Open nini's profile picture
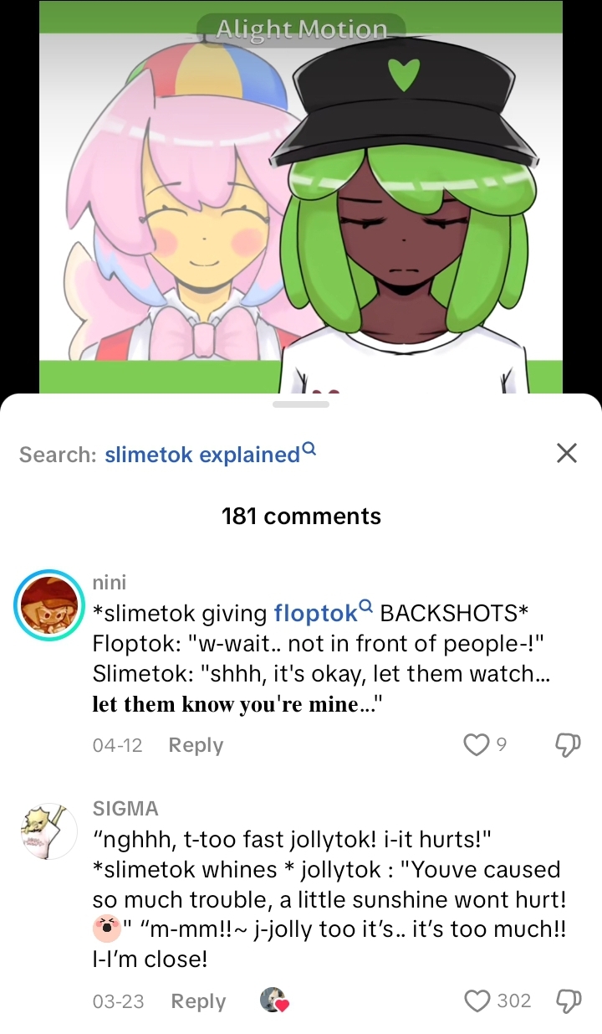The height and width of the screenshot is (1034, 602). point(48,605)
